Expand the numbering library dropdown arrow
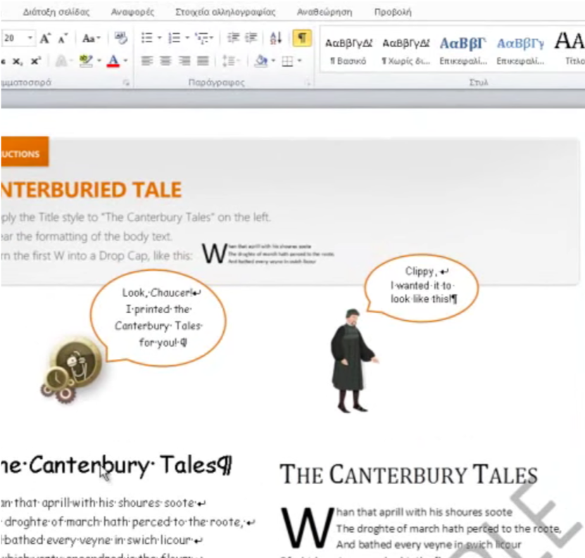585x558 pixels. (187, 38)
